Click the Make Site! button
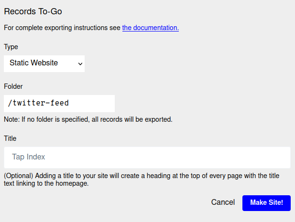 (266, 203)
